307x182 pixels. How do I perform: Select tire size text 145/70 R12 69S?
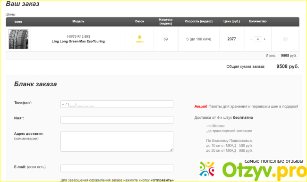point(78,37)
